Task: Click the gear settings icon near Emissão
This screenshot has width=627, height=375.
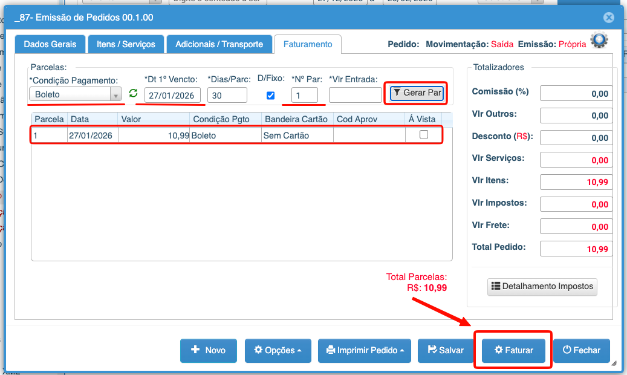Action: pyautogui.click(x=599, y=41)
